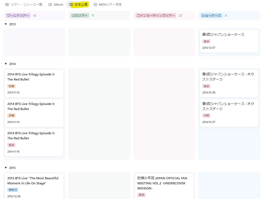Click the 東京 tag on the 2013/12/07 card
This screenshot has width=261, height=199.
coord(207,41)
